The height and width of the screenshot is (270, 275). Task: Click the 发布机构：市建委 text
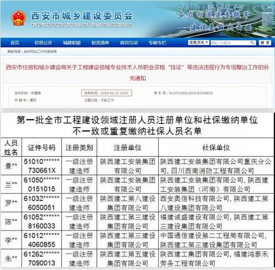[28, 93]
